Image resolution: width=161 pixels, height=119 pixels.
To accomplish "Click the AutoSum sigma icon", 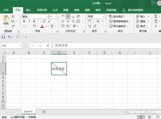I will 156,16.
